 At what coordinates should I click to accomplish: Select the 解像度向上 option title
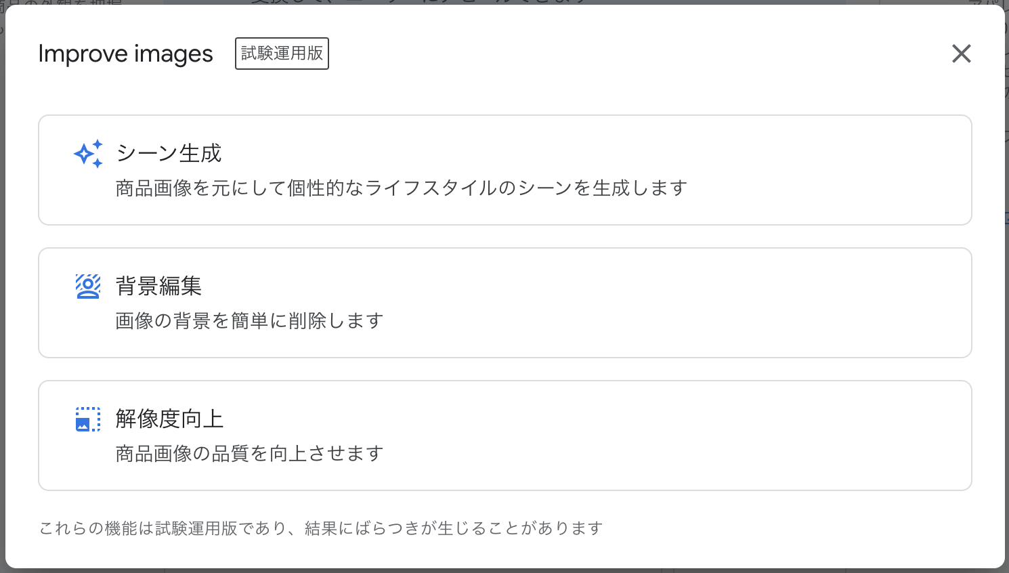169,419
